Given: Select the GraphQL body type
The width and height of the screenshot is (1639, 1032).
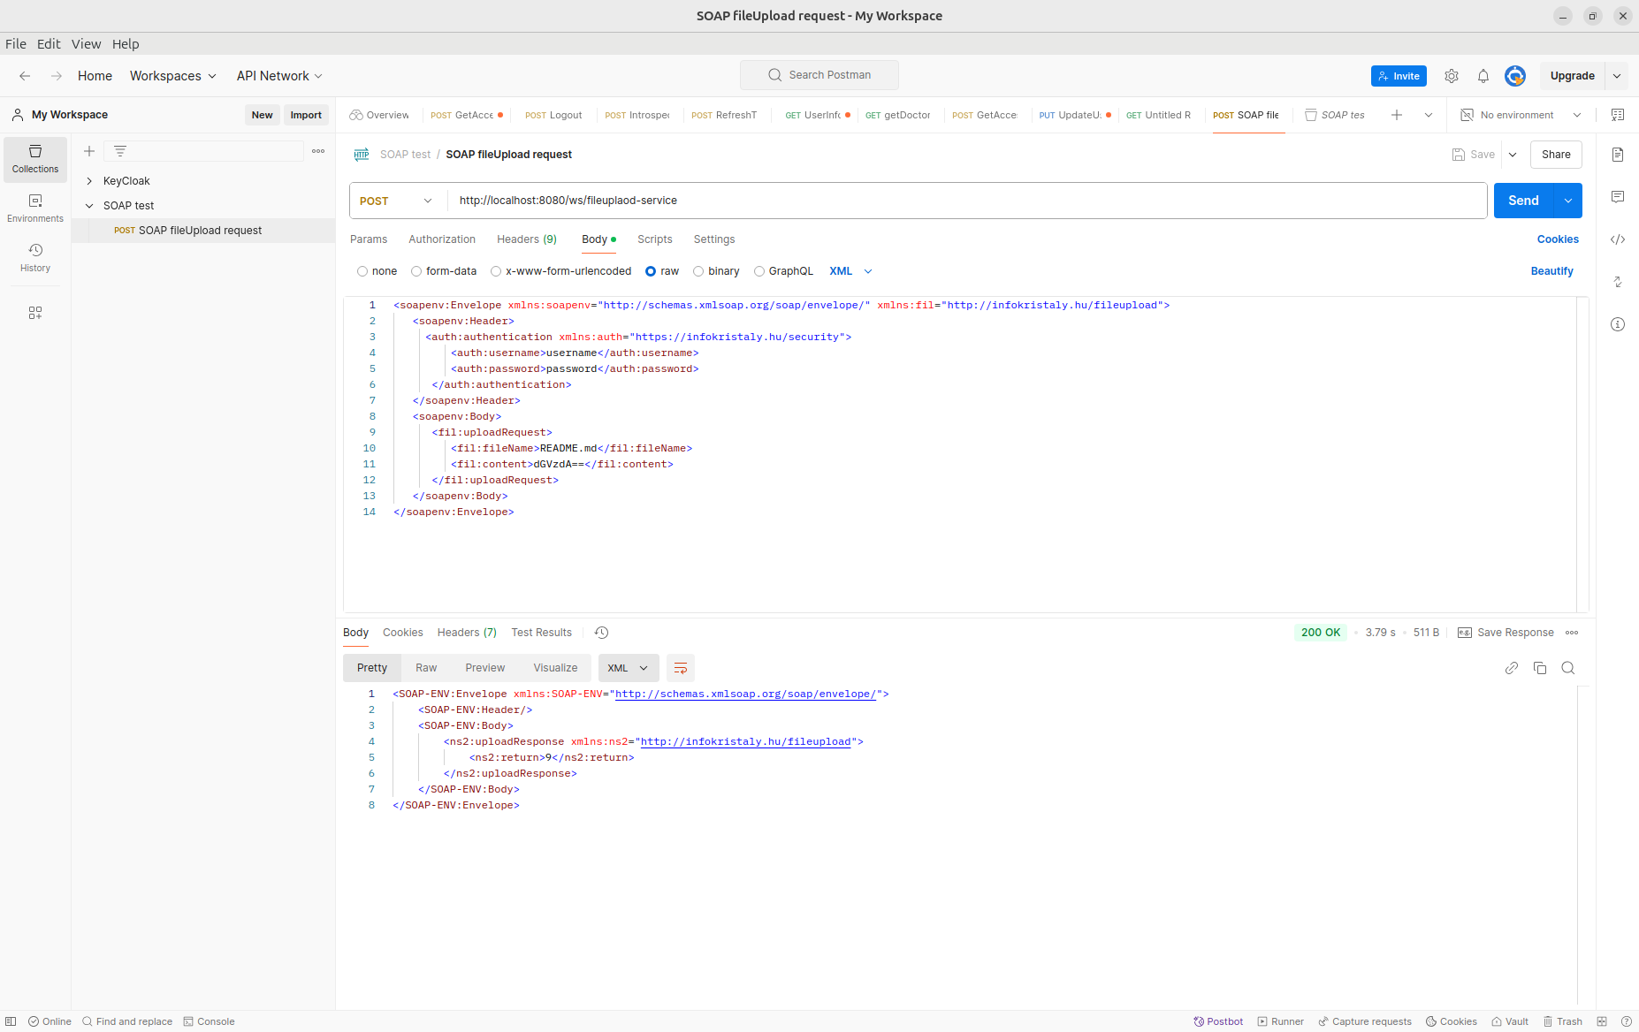Looking at the screenshot, I should (759, 271).
